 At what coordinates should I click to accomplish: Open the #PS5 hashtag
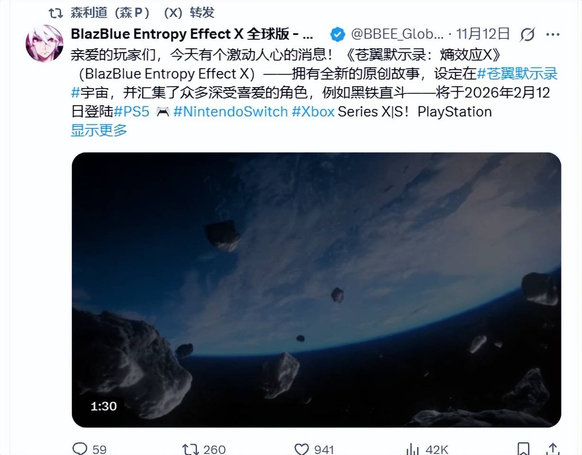click(x=132, y=111)
